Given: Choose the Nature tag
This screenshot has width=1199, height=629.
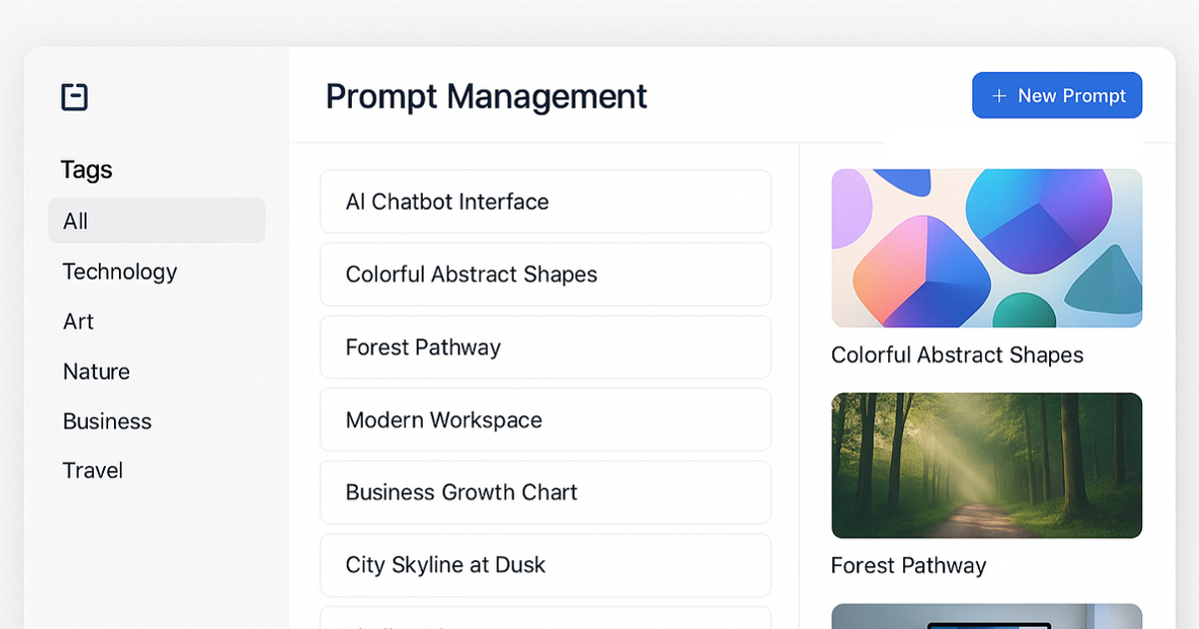Looking at the screenshot, I should pyautogui.click(x=96, y=371).
